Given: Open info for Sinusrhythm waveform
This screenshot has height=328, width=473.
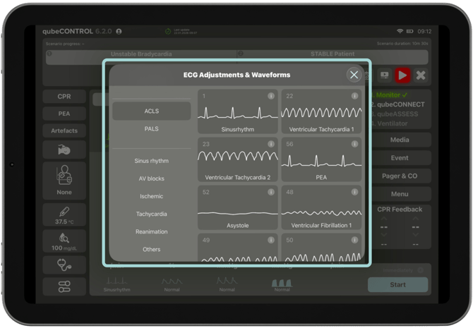Looking at the screenshot, I should [x=270, y=96].
